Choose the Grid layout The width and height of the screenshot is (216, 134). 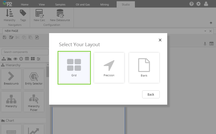click(x=74, y=68)
